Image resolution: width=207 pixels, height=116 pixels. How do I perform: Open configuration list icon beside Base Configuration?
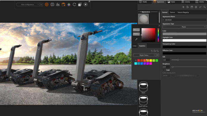tap(41, 4)
